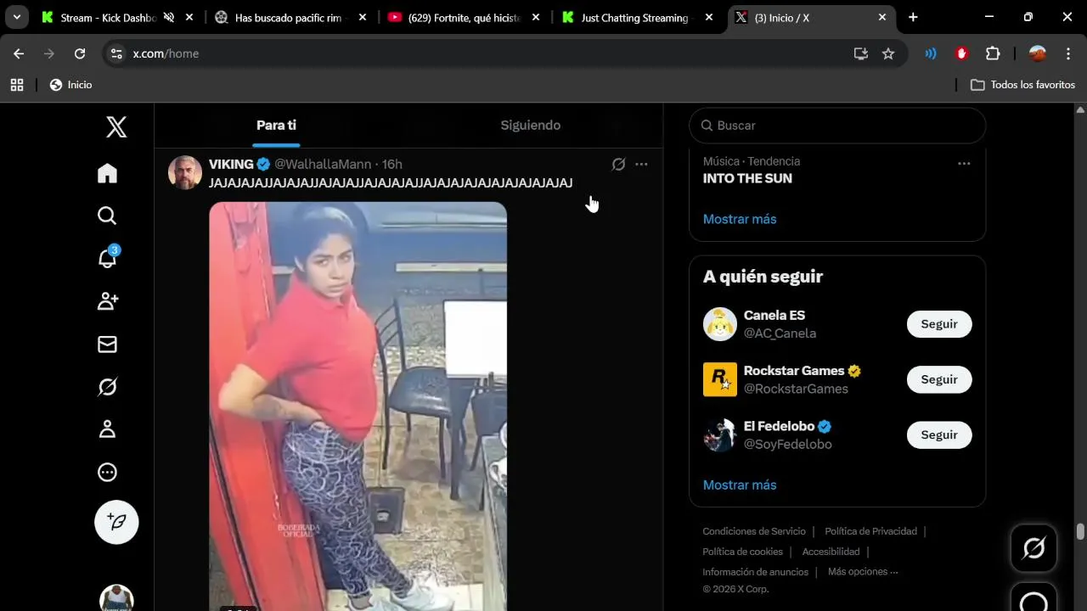Open the red shield extension icon
The image size is (1087, 611).
pyautogui.click(x=961, y=53)
